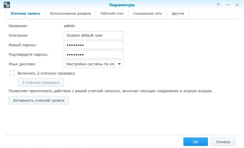Viewport: 244px width, 148px height.
Task: Open Активность учетной записи
Action: [x=39, y=101]
